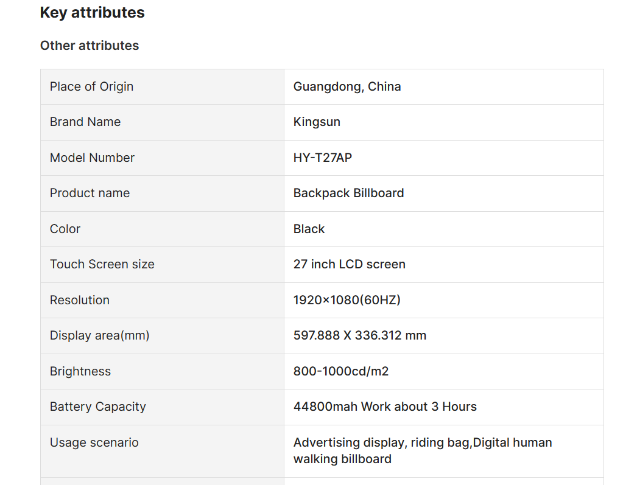Select the Touch Screen size label
Viewport: 637px width, 485px height.
102,264
